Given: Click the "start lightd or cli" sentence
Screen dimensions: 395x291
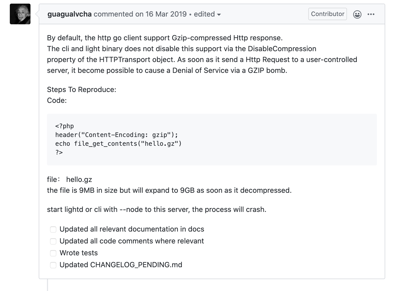Looking at the screenshot, I should 156,209.
